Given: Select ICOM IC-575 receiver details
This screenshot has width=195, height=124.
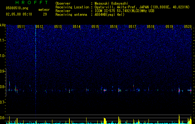Looking at the screenshot, I should pos(124,11).
